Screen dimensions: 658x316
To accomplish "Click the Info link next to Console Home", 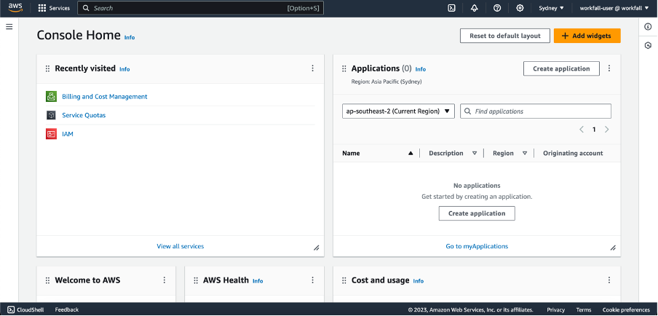I will (x=130, y=37).
